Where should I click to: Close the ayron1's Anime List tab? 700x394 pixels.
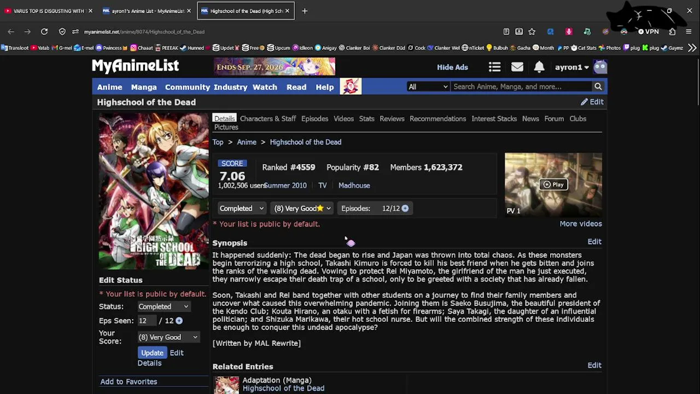[189, 11]
